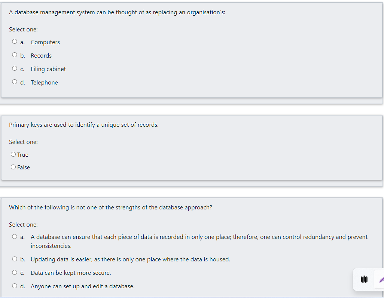
Task: Click the 'False' label text
Action: [x=24, y=168]
